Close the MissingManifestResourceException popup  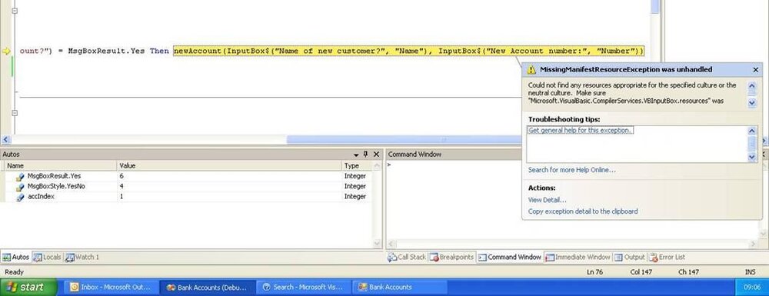point(755,70)
